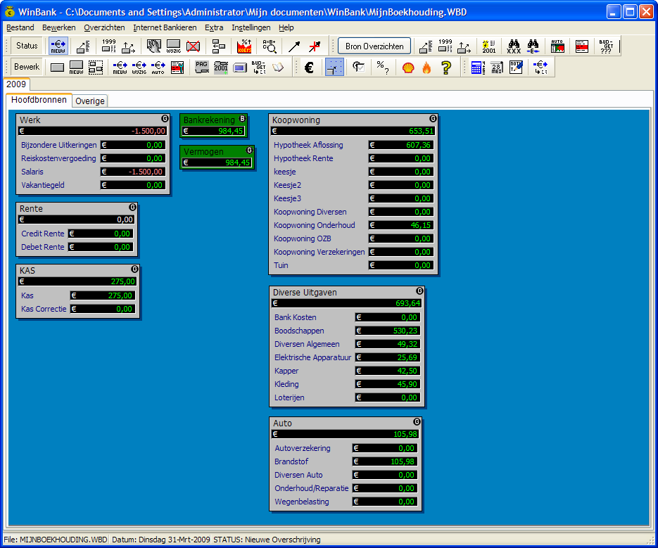Click the Brandstof amount field showing 105,98
The image size is (658, 548).
coord(385,461)
